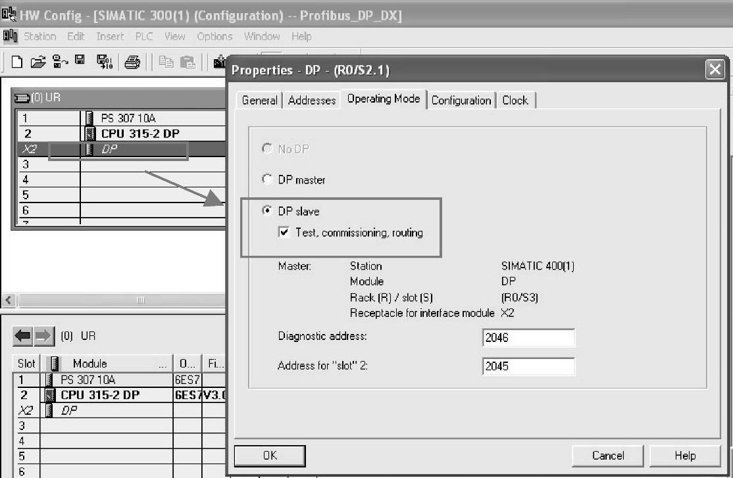The image size is (733, 478).
Task: Click the Help button in the Properties dialog
Action: pyautogui.click(x=685, y=456)
